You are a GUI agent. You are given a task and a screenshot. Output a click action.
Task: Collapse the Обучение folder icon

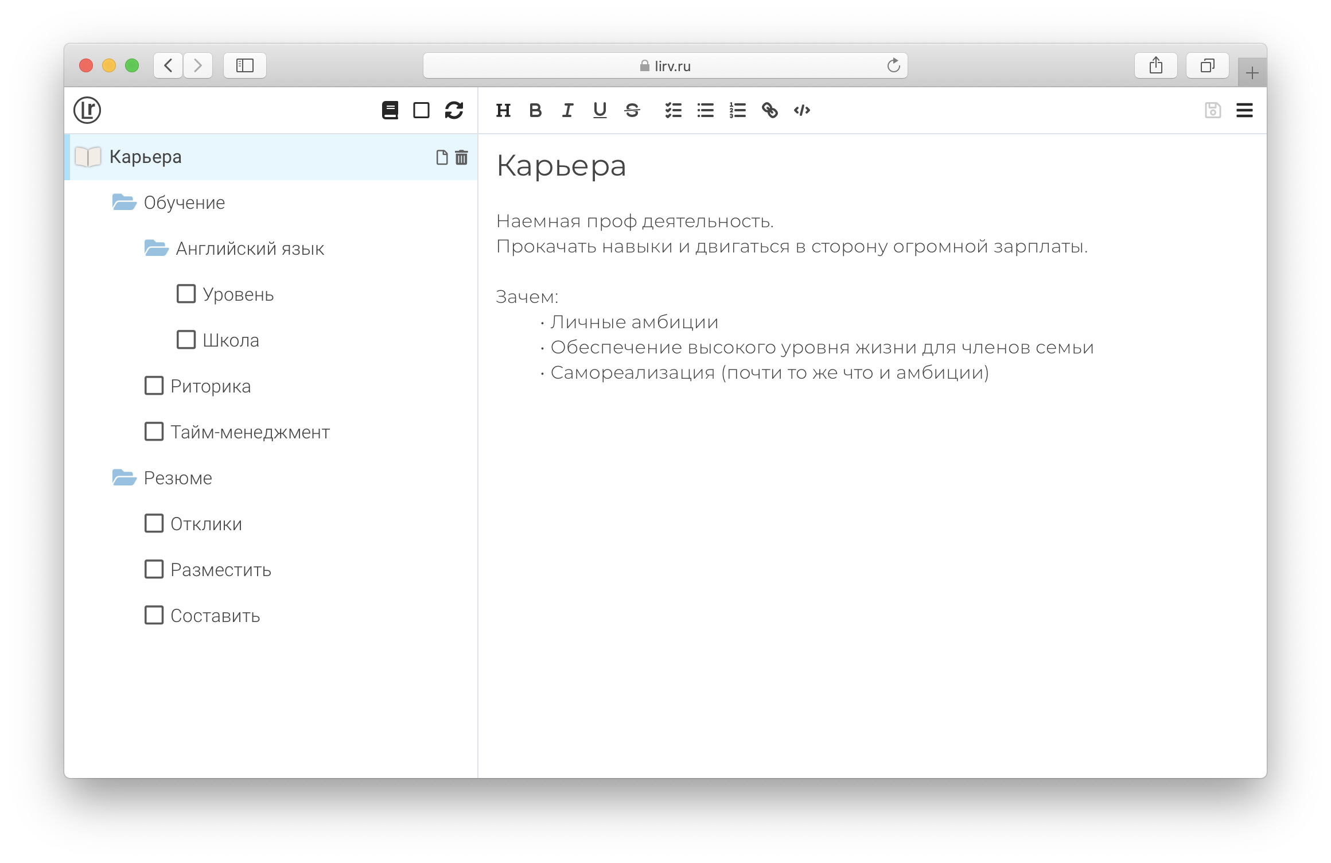click(124, 202)
